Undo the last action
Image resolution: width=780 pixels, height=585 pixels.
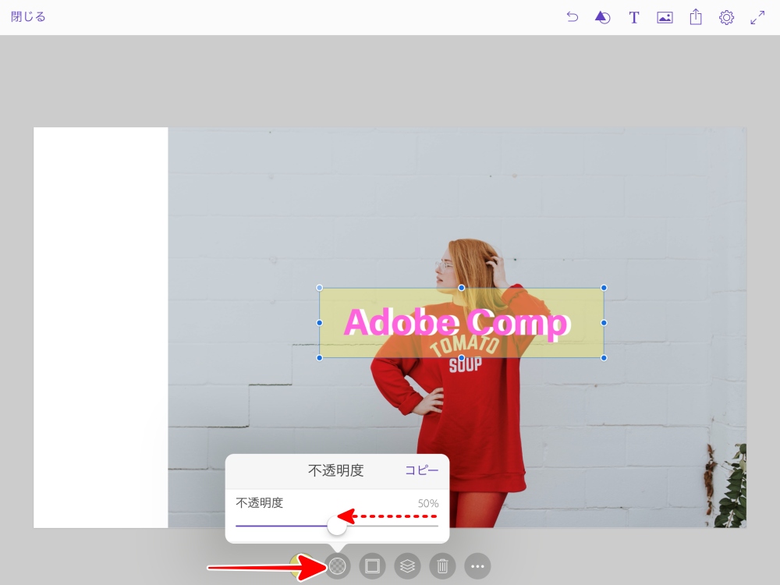click(x=572, y=17)
